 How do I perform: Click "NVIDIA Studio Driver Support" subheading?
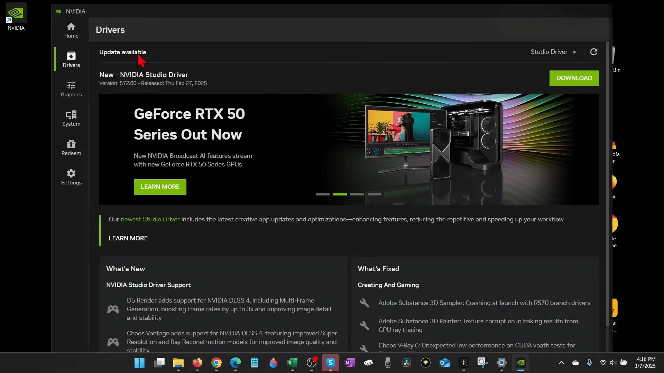pos(148,285)
